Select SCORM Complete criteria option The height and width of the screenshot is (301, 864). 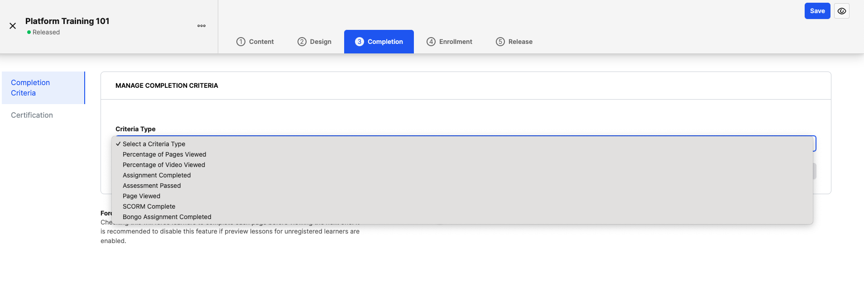[149, 206]
